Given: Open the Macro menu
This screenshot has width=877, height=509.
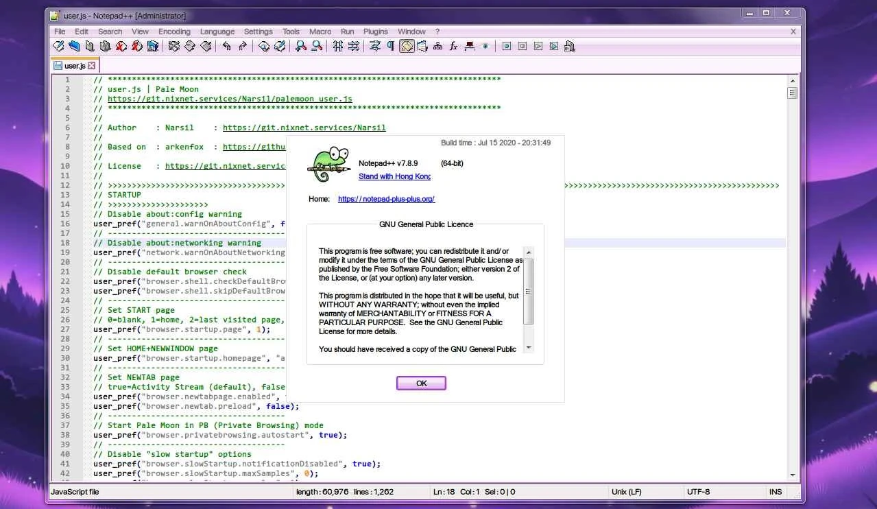Looking at the screenshot, I should pyautogui.click(x=320, y=32).
